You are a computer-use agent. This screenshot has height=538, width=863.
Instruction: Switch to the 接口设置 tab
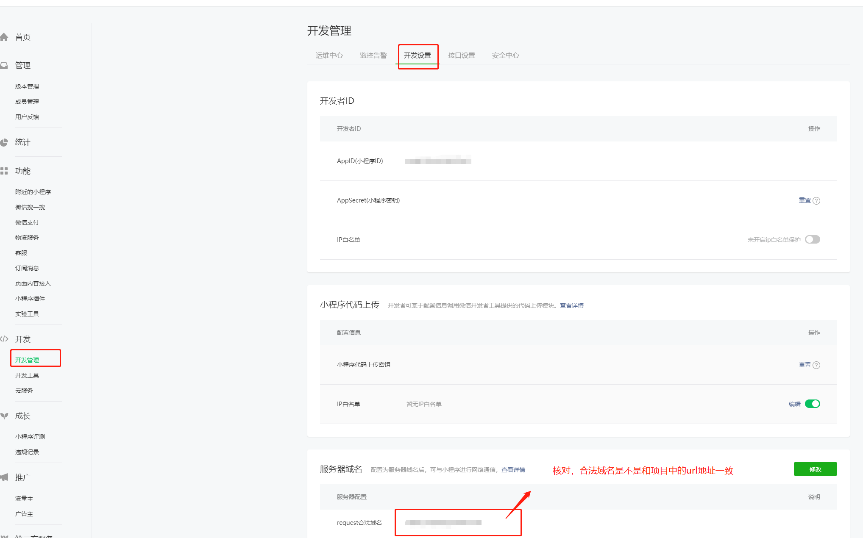pyautogui.click(x=462, y=55)
